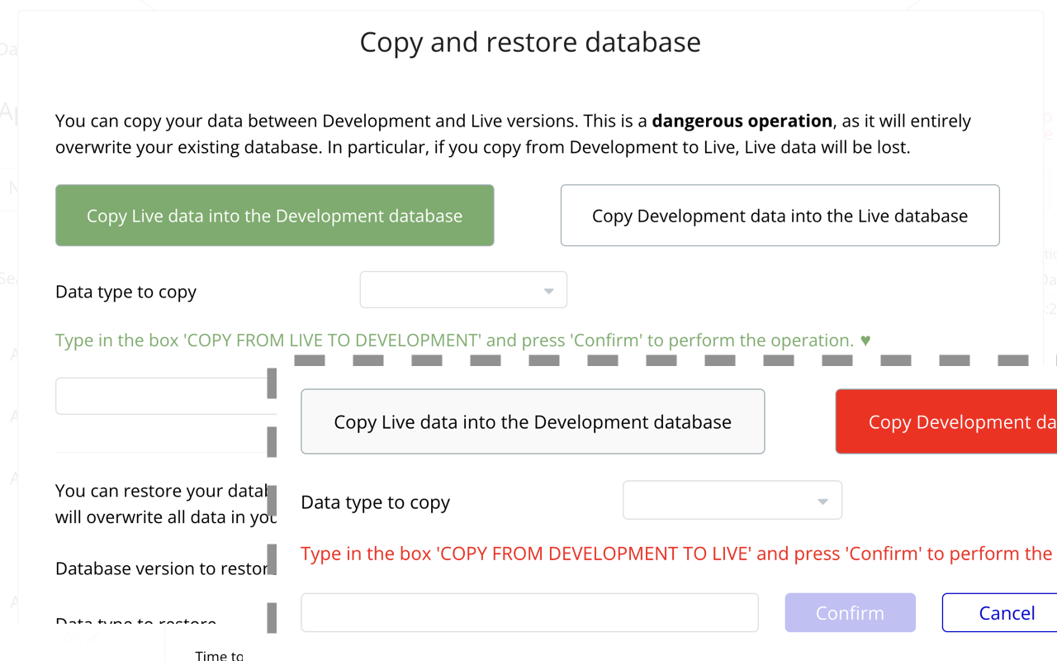
Task: Click the green 'COPY FROM LIVE TO DEVELOPMENT' instruction
Action: point(454,340)
